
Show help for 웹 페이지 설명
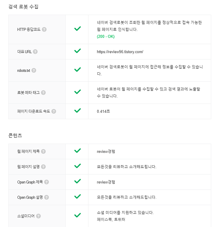pyautogui.click(x=43, y=167)
